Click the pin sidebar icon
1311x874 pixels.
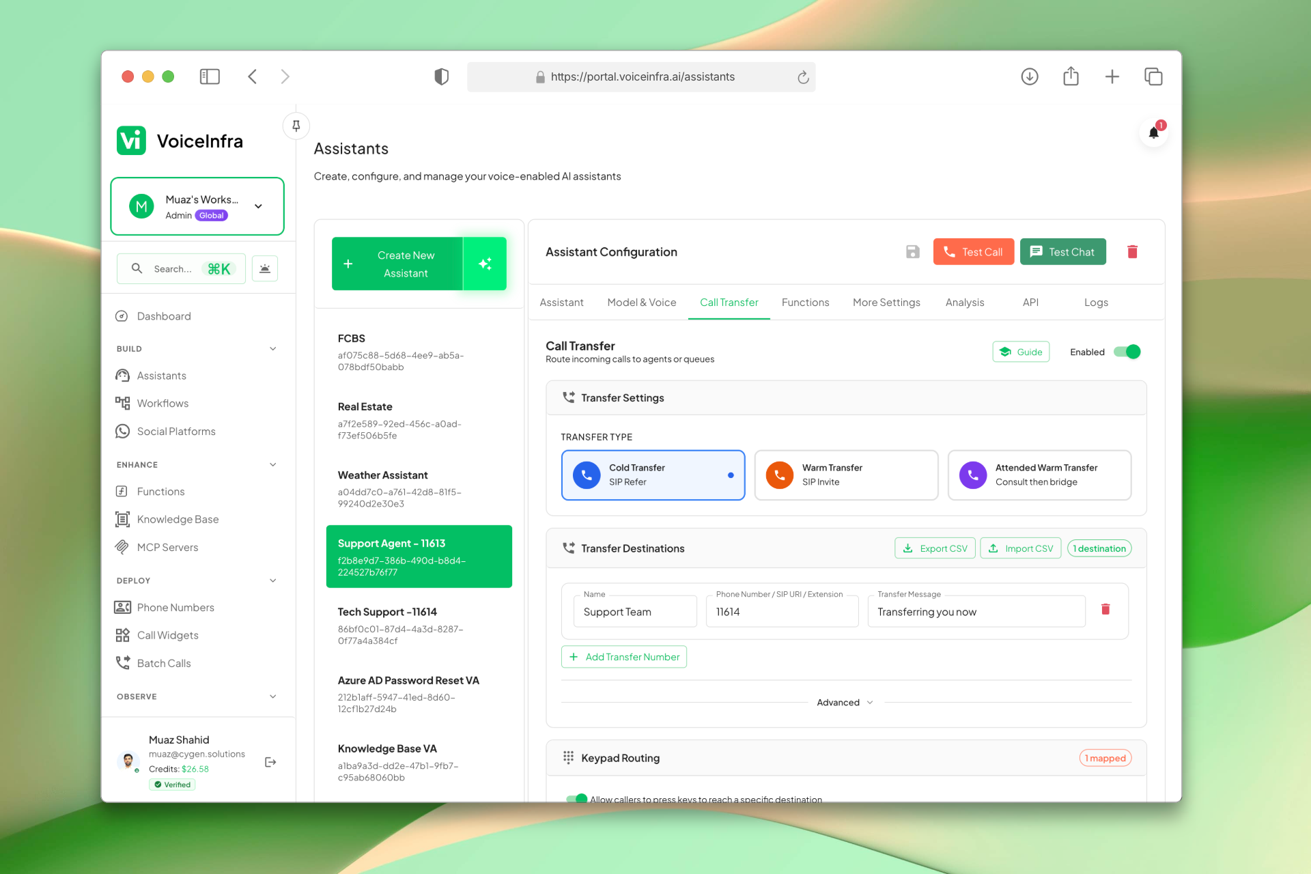pos(296,126)
